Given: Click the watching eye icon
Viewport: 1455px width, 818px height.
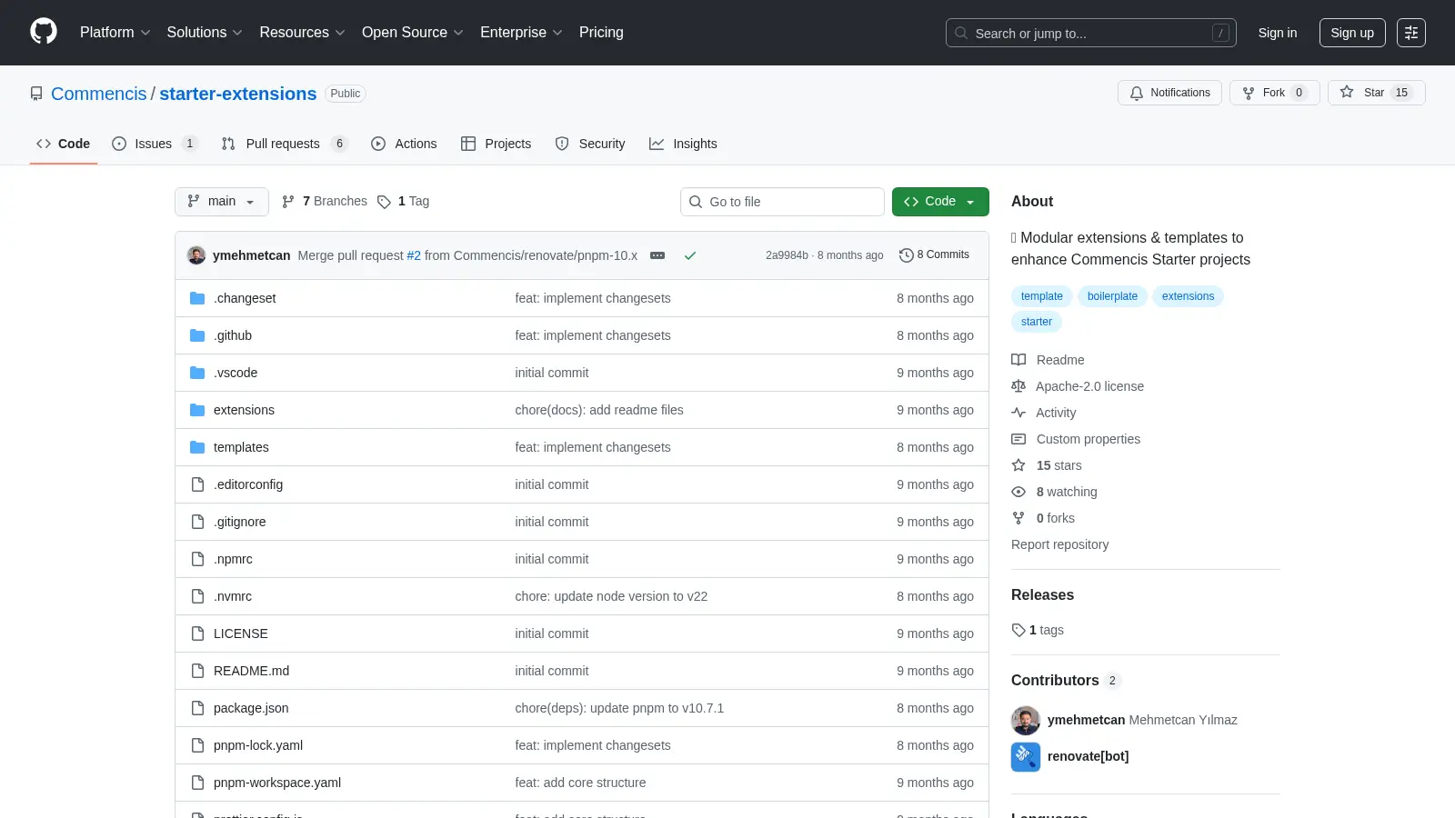Looking at the screenshot, I should (x=1018, y=492).
